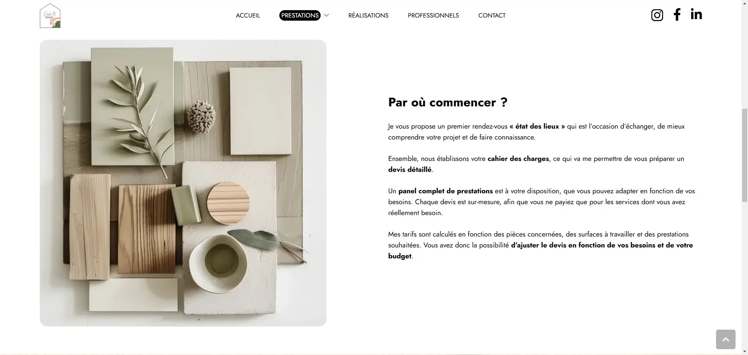This screenshot has height=355, width=748.
Task: Click the bold "état des lieux" text
Action: (x=537, y=126)
